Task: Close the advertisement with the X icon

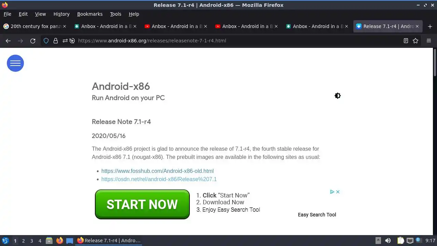Action: tap(338, 192)
